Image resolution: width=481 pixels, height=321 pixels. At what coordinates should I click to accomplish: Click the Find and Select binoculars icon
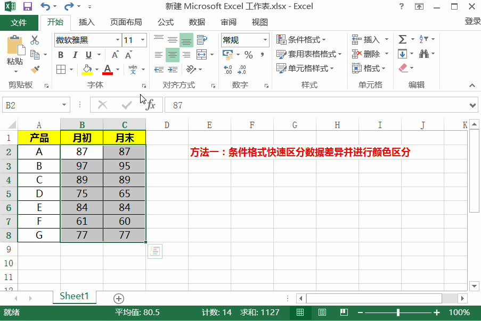pyautogui.click(x=424, y=54)
